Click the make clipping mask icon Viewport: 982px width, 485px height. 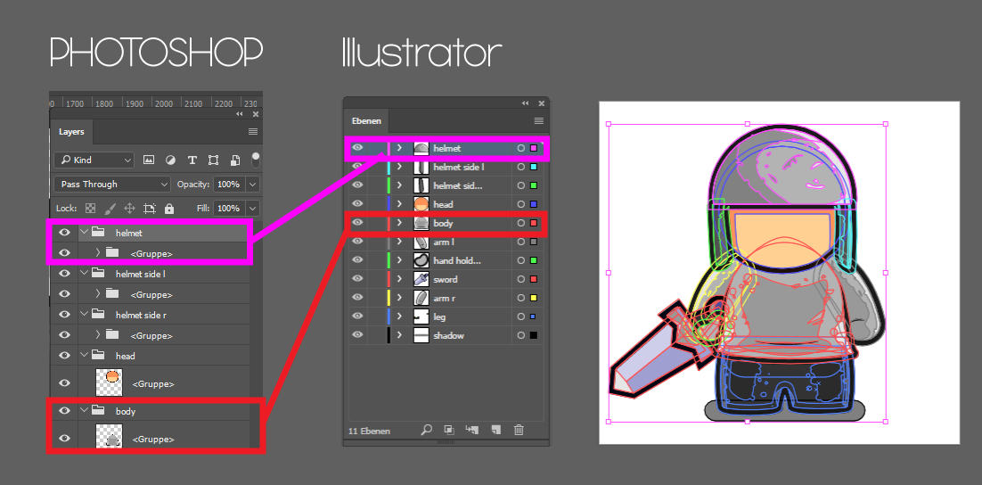(449, 430)
